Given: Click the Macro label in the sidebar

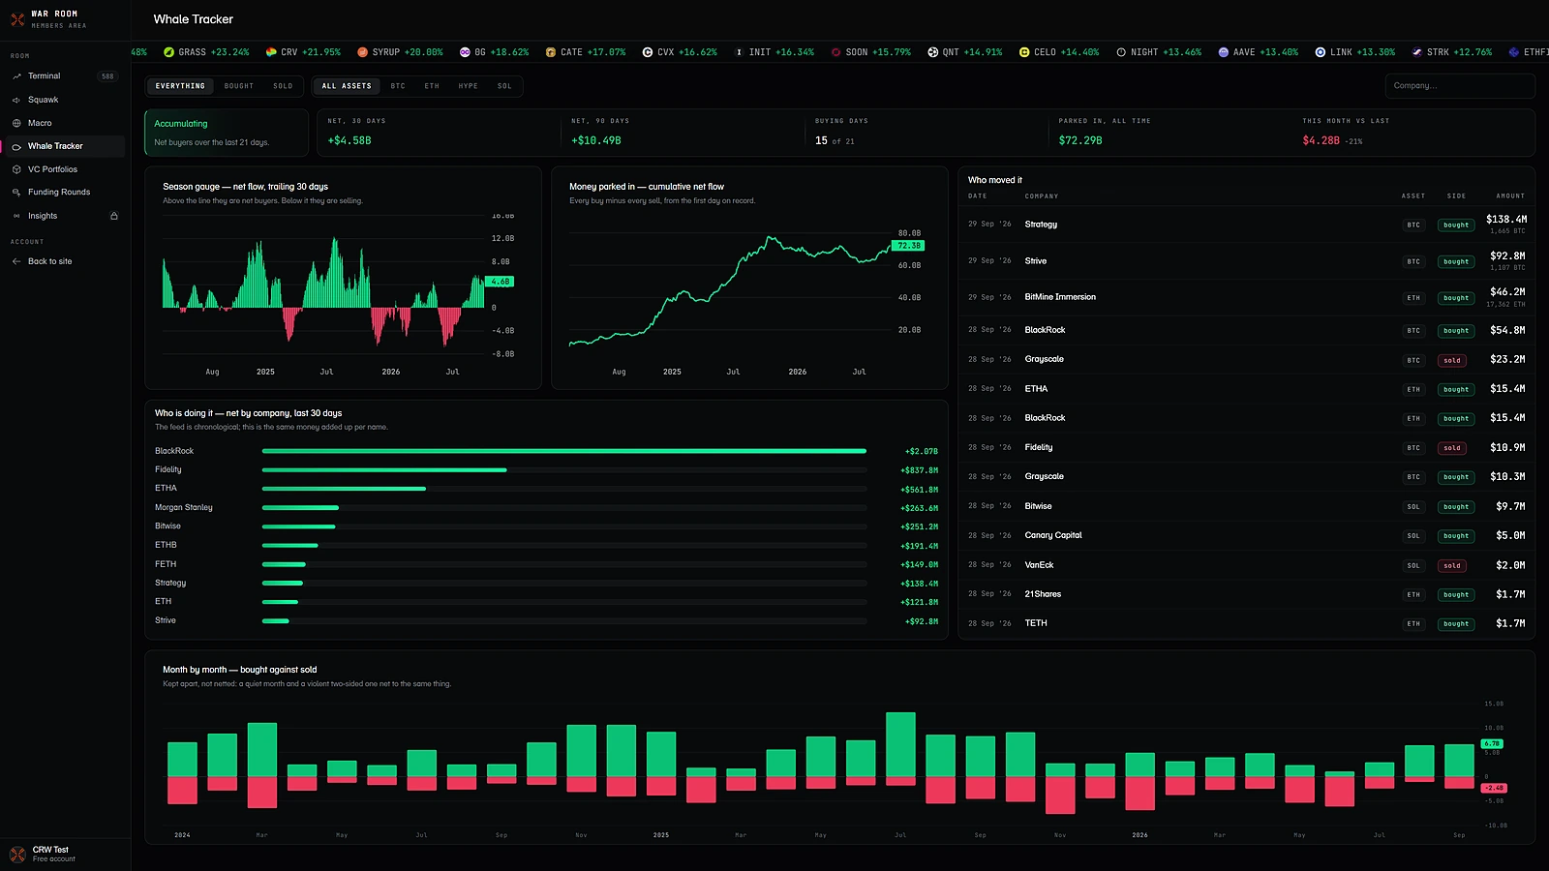Looking at the screenshot, I should [x=40, y=123].
